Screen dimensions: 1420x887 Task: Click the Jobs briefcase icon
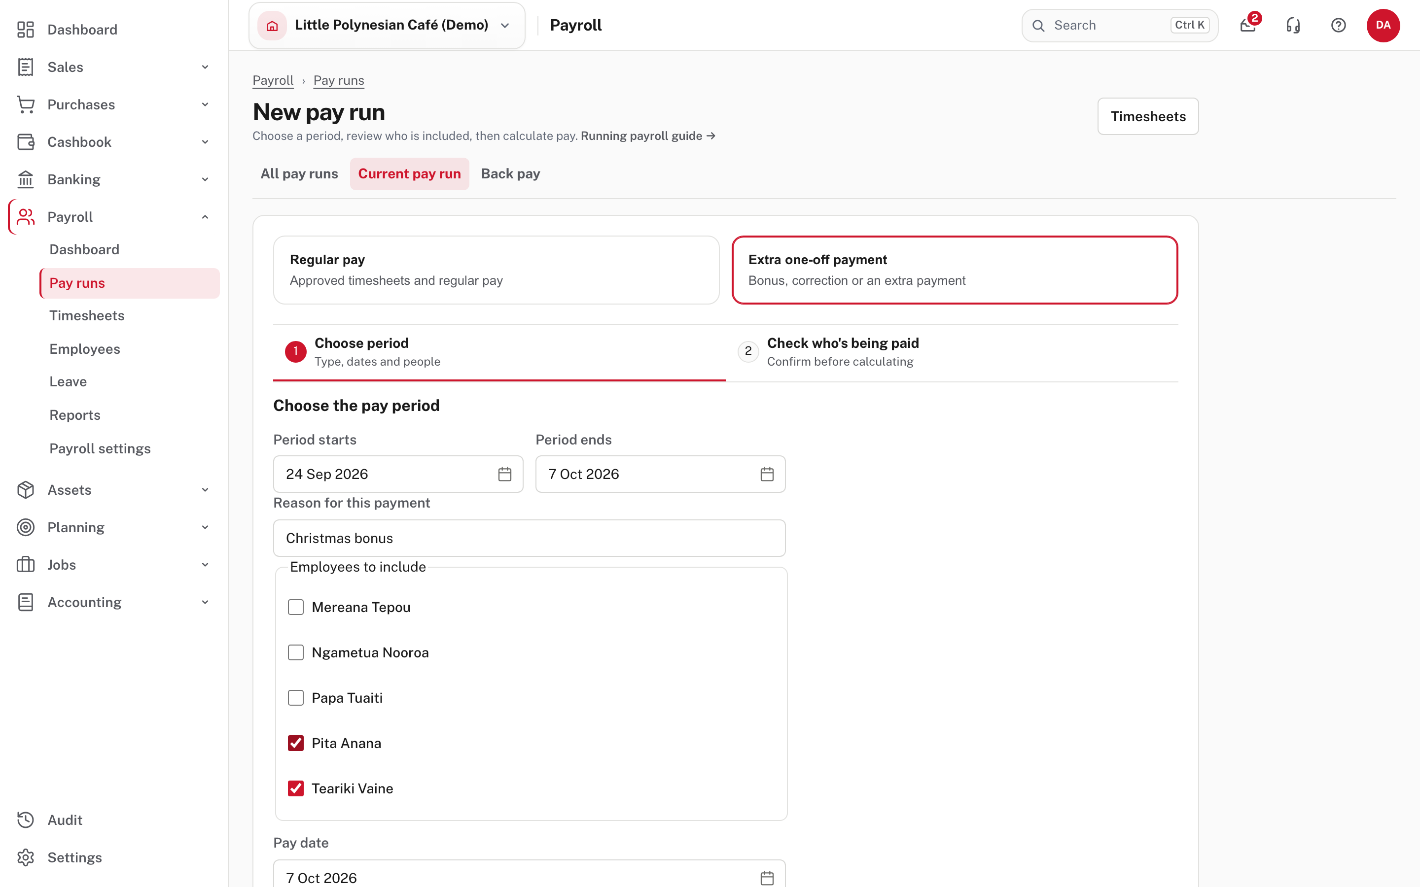[x=25, y=565]
